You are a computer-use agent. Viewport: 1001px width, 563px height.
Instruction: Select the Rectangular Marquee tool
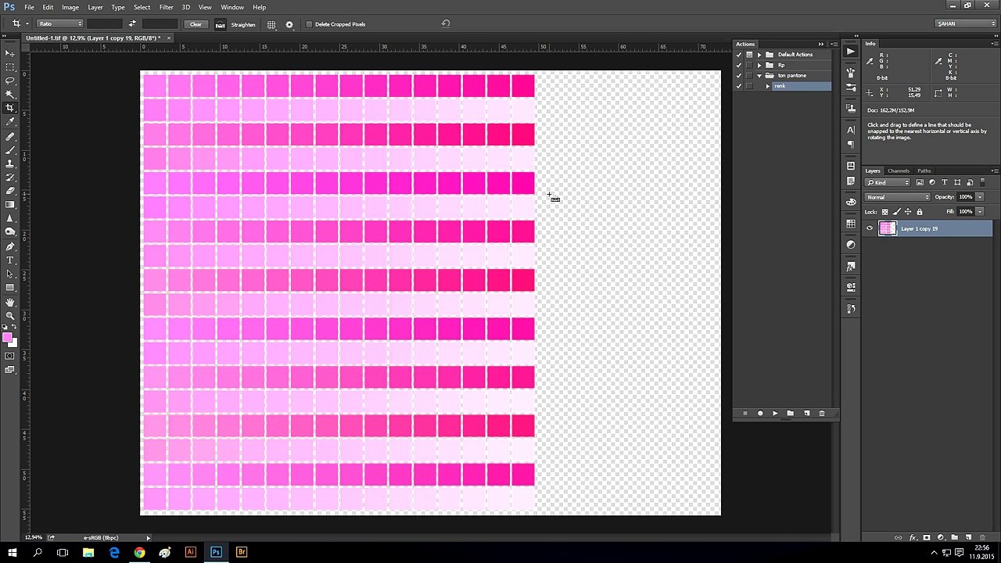click(10, 67)
